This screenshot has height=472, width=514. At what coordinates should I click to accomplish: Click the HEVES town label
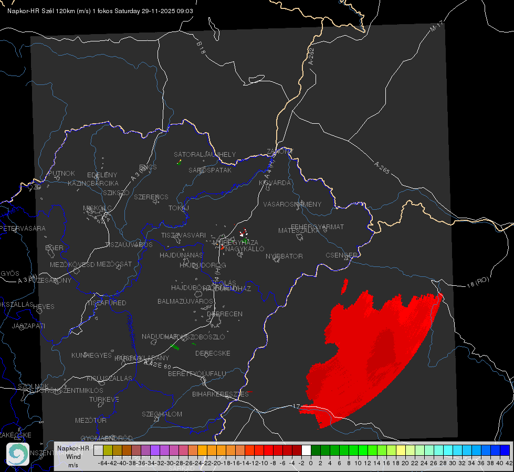pyautogui.click(x=44, y=307)
